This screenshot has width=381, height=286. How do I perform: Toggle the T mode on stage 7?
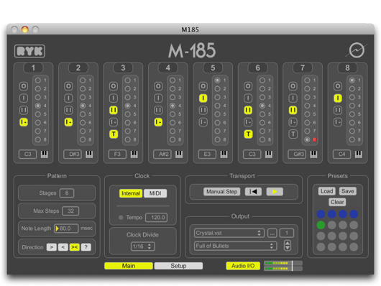[x=293, y=134]
